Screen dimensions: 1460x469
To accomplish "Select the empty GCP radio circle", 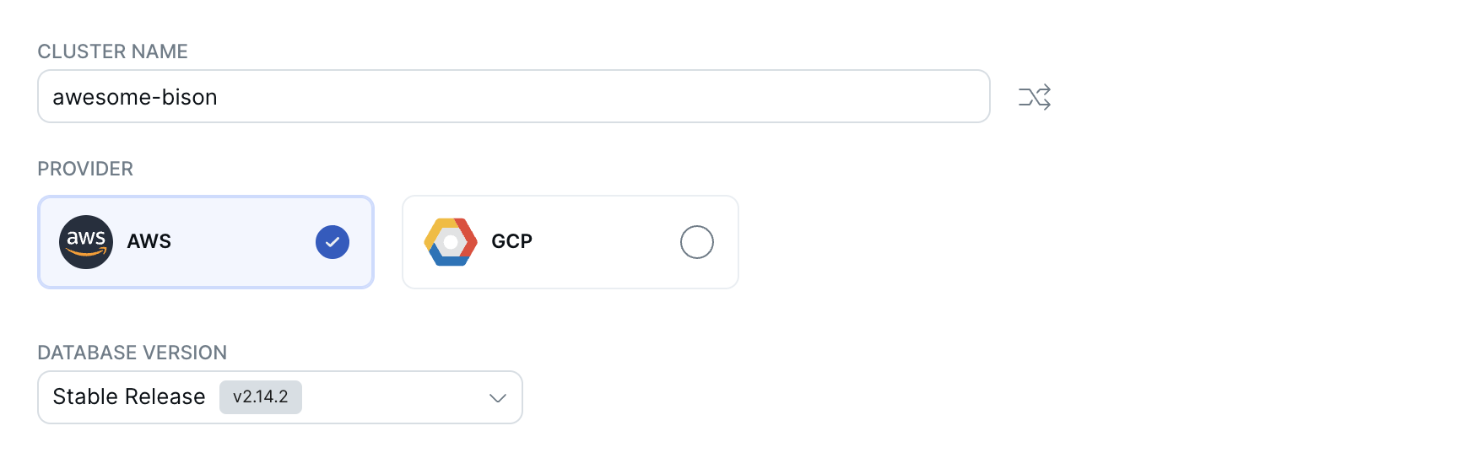I will pos(697,242).
